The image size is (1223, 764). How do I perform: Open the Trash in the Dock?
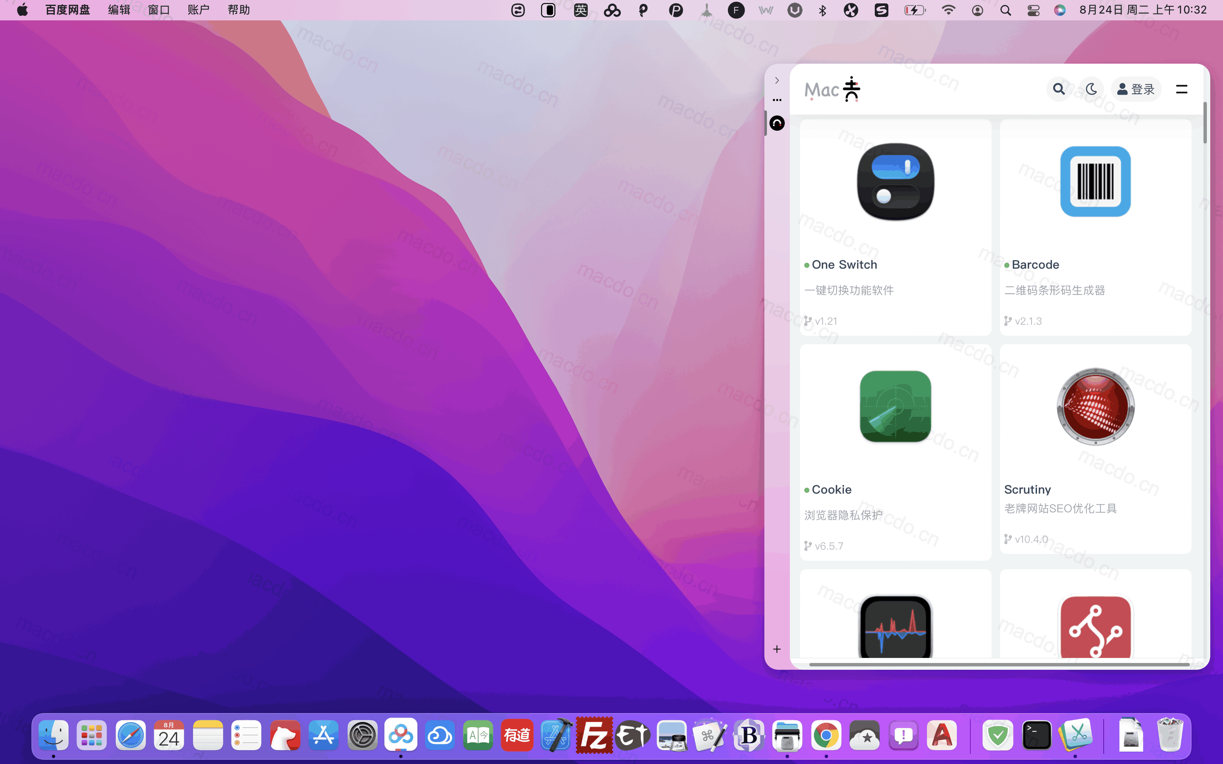(1170, 735)
